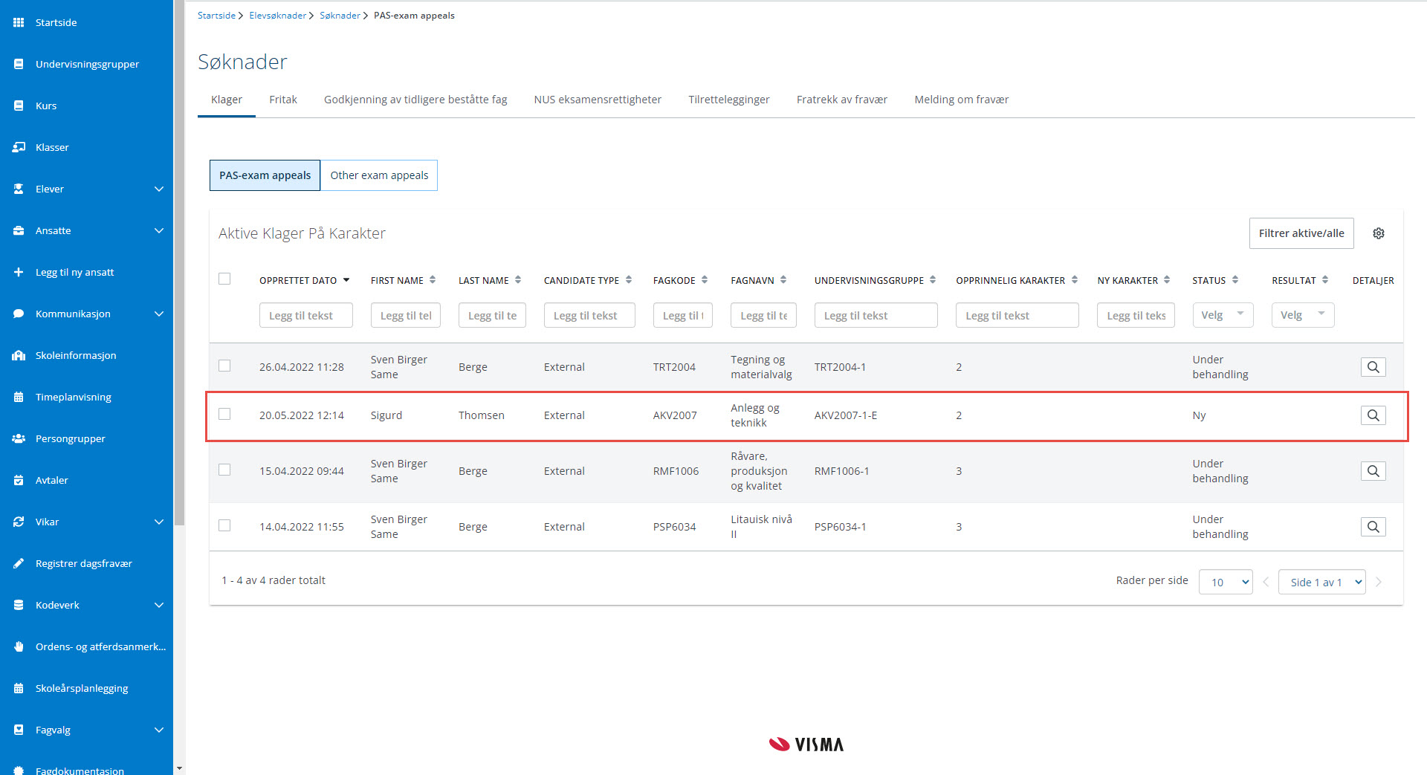This screenshot has height=775, width=1427.
Task: Expand the Fagvalg sidebar menu
Action: [x=158, y=730]
